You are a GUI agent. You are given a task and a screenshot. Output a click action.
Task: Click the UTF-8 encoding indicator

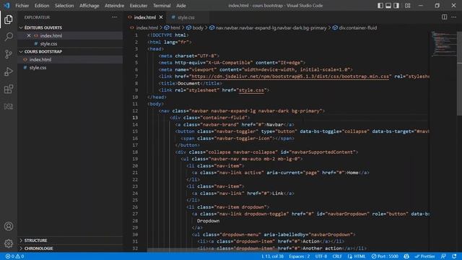pyautogui.click(x=321, y=256)
